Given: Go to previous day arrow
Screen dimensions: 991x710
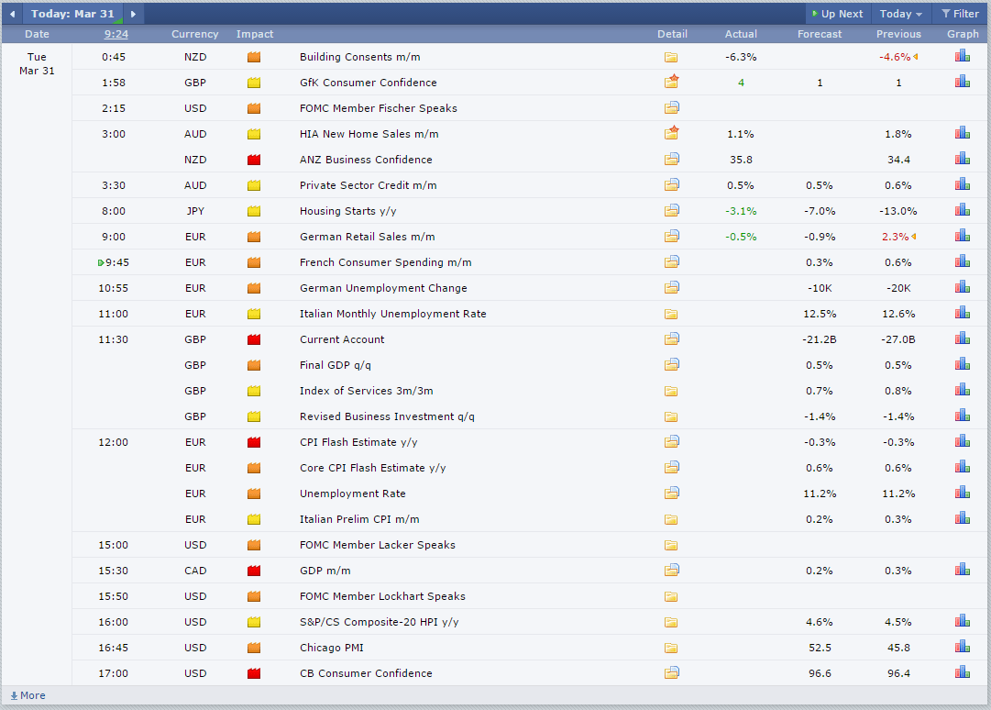Looking at the screenshot, I should 12,14.
